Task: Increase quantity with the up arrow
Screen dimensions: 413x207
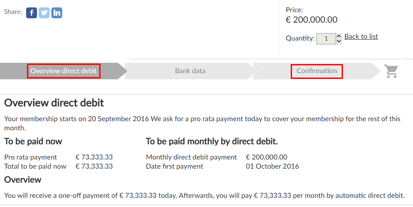Action: pos(339,36)
